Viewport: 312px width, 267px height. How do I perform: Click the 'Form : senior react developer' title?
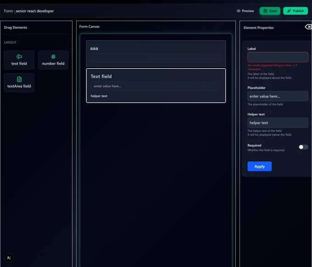[29, 11]
